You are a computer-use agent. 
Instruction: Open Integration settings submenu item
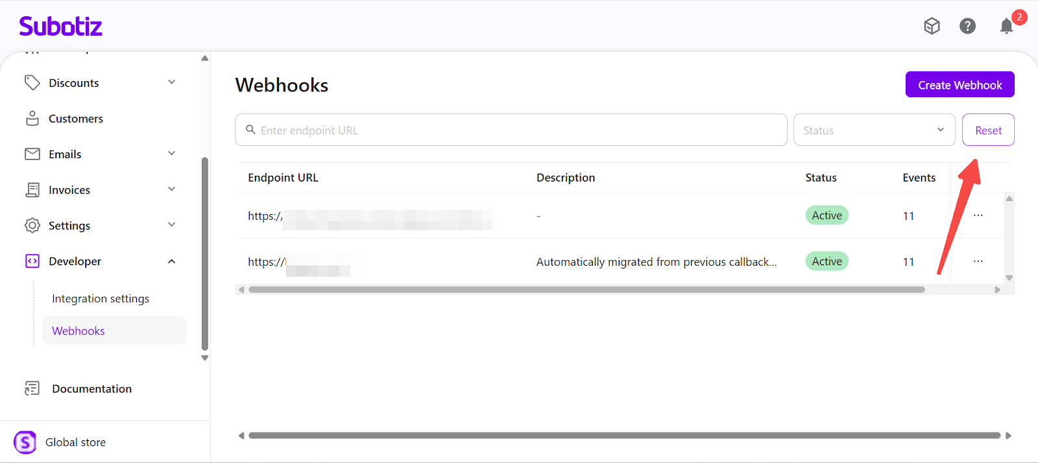pyautogui.click(x=101, y=299)
